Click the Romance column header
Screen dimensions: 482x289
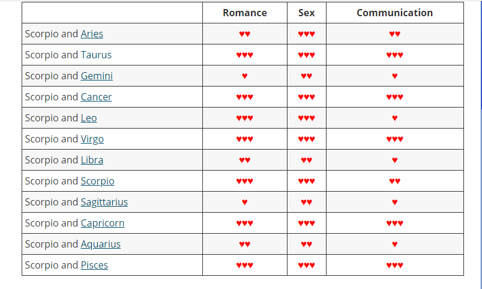(x=244, y=13)
